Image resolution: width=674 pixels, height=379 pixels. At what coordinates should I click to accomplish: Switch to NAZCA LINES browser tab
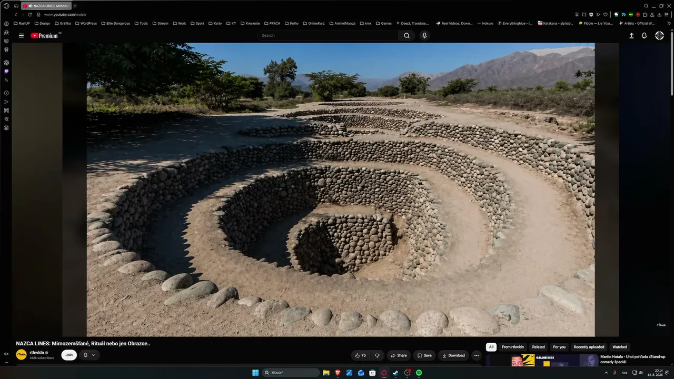click(x=46, y=6)
